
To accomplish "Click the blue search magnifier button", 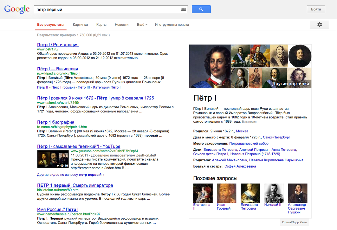I will click(x=201, y=9).
